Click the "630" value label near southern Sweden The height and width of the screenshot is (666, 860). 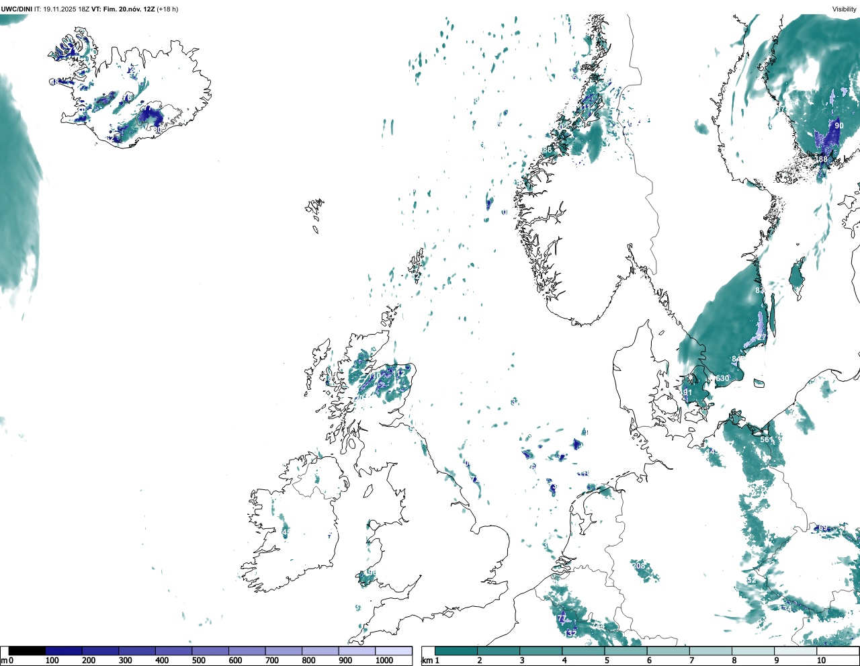point(722,378)
